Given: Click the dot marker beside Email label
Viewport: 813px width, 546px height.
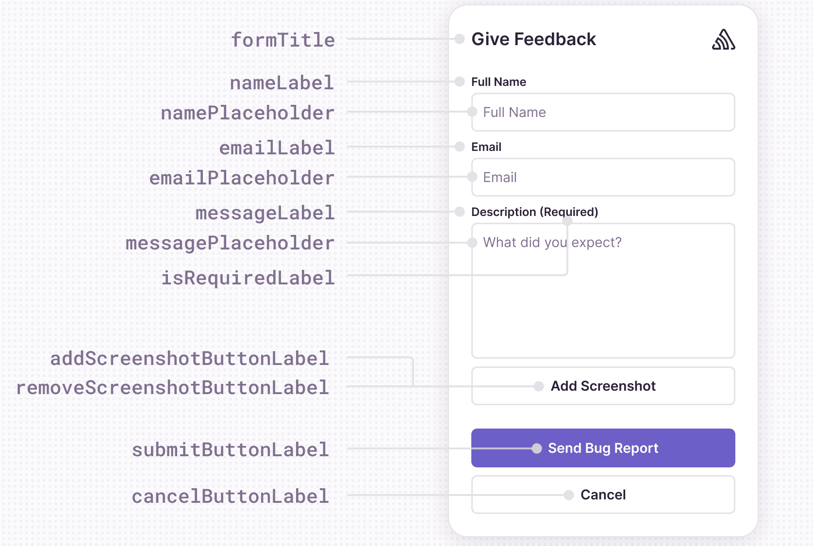Looking at the screenshot, I should point(459,147).
